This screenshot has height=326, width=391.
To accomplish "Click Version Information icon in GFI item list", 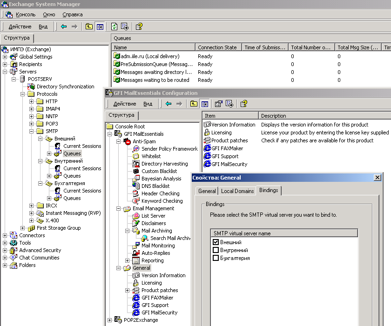I will tap(207, 124).
